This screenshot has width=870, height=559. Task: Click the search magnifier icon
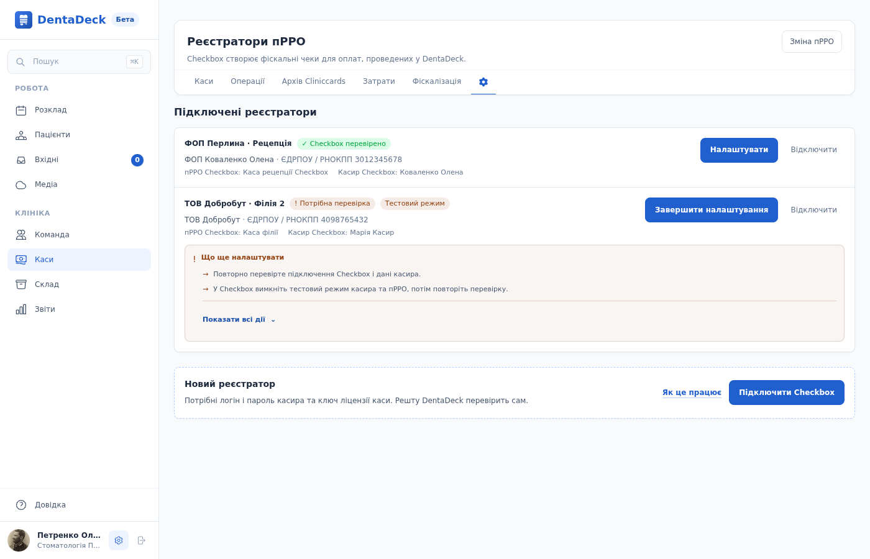tap(21, 62)
